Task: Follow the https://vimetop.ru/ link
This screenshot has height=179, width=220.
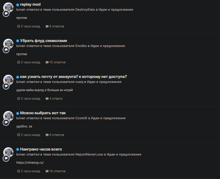Action: click(30, 163)
